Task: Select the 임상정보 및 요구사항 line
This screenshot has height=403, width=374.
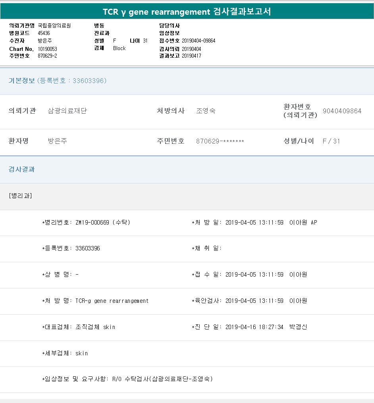Action: [x=127, y=379]
